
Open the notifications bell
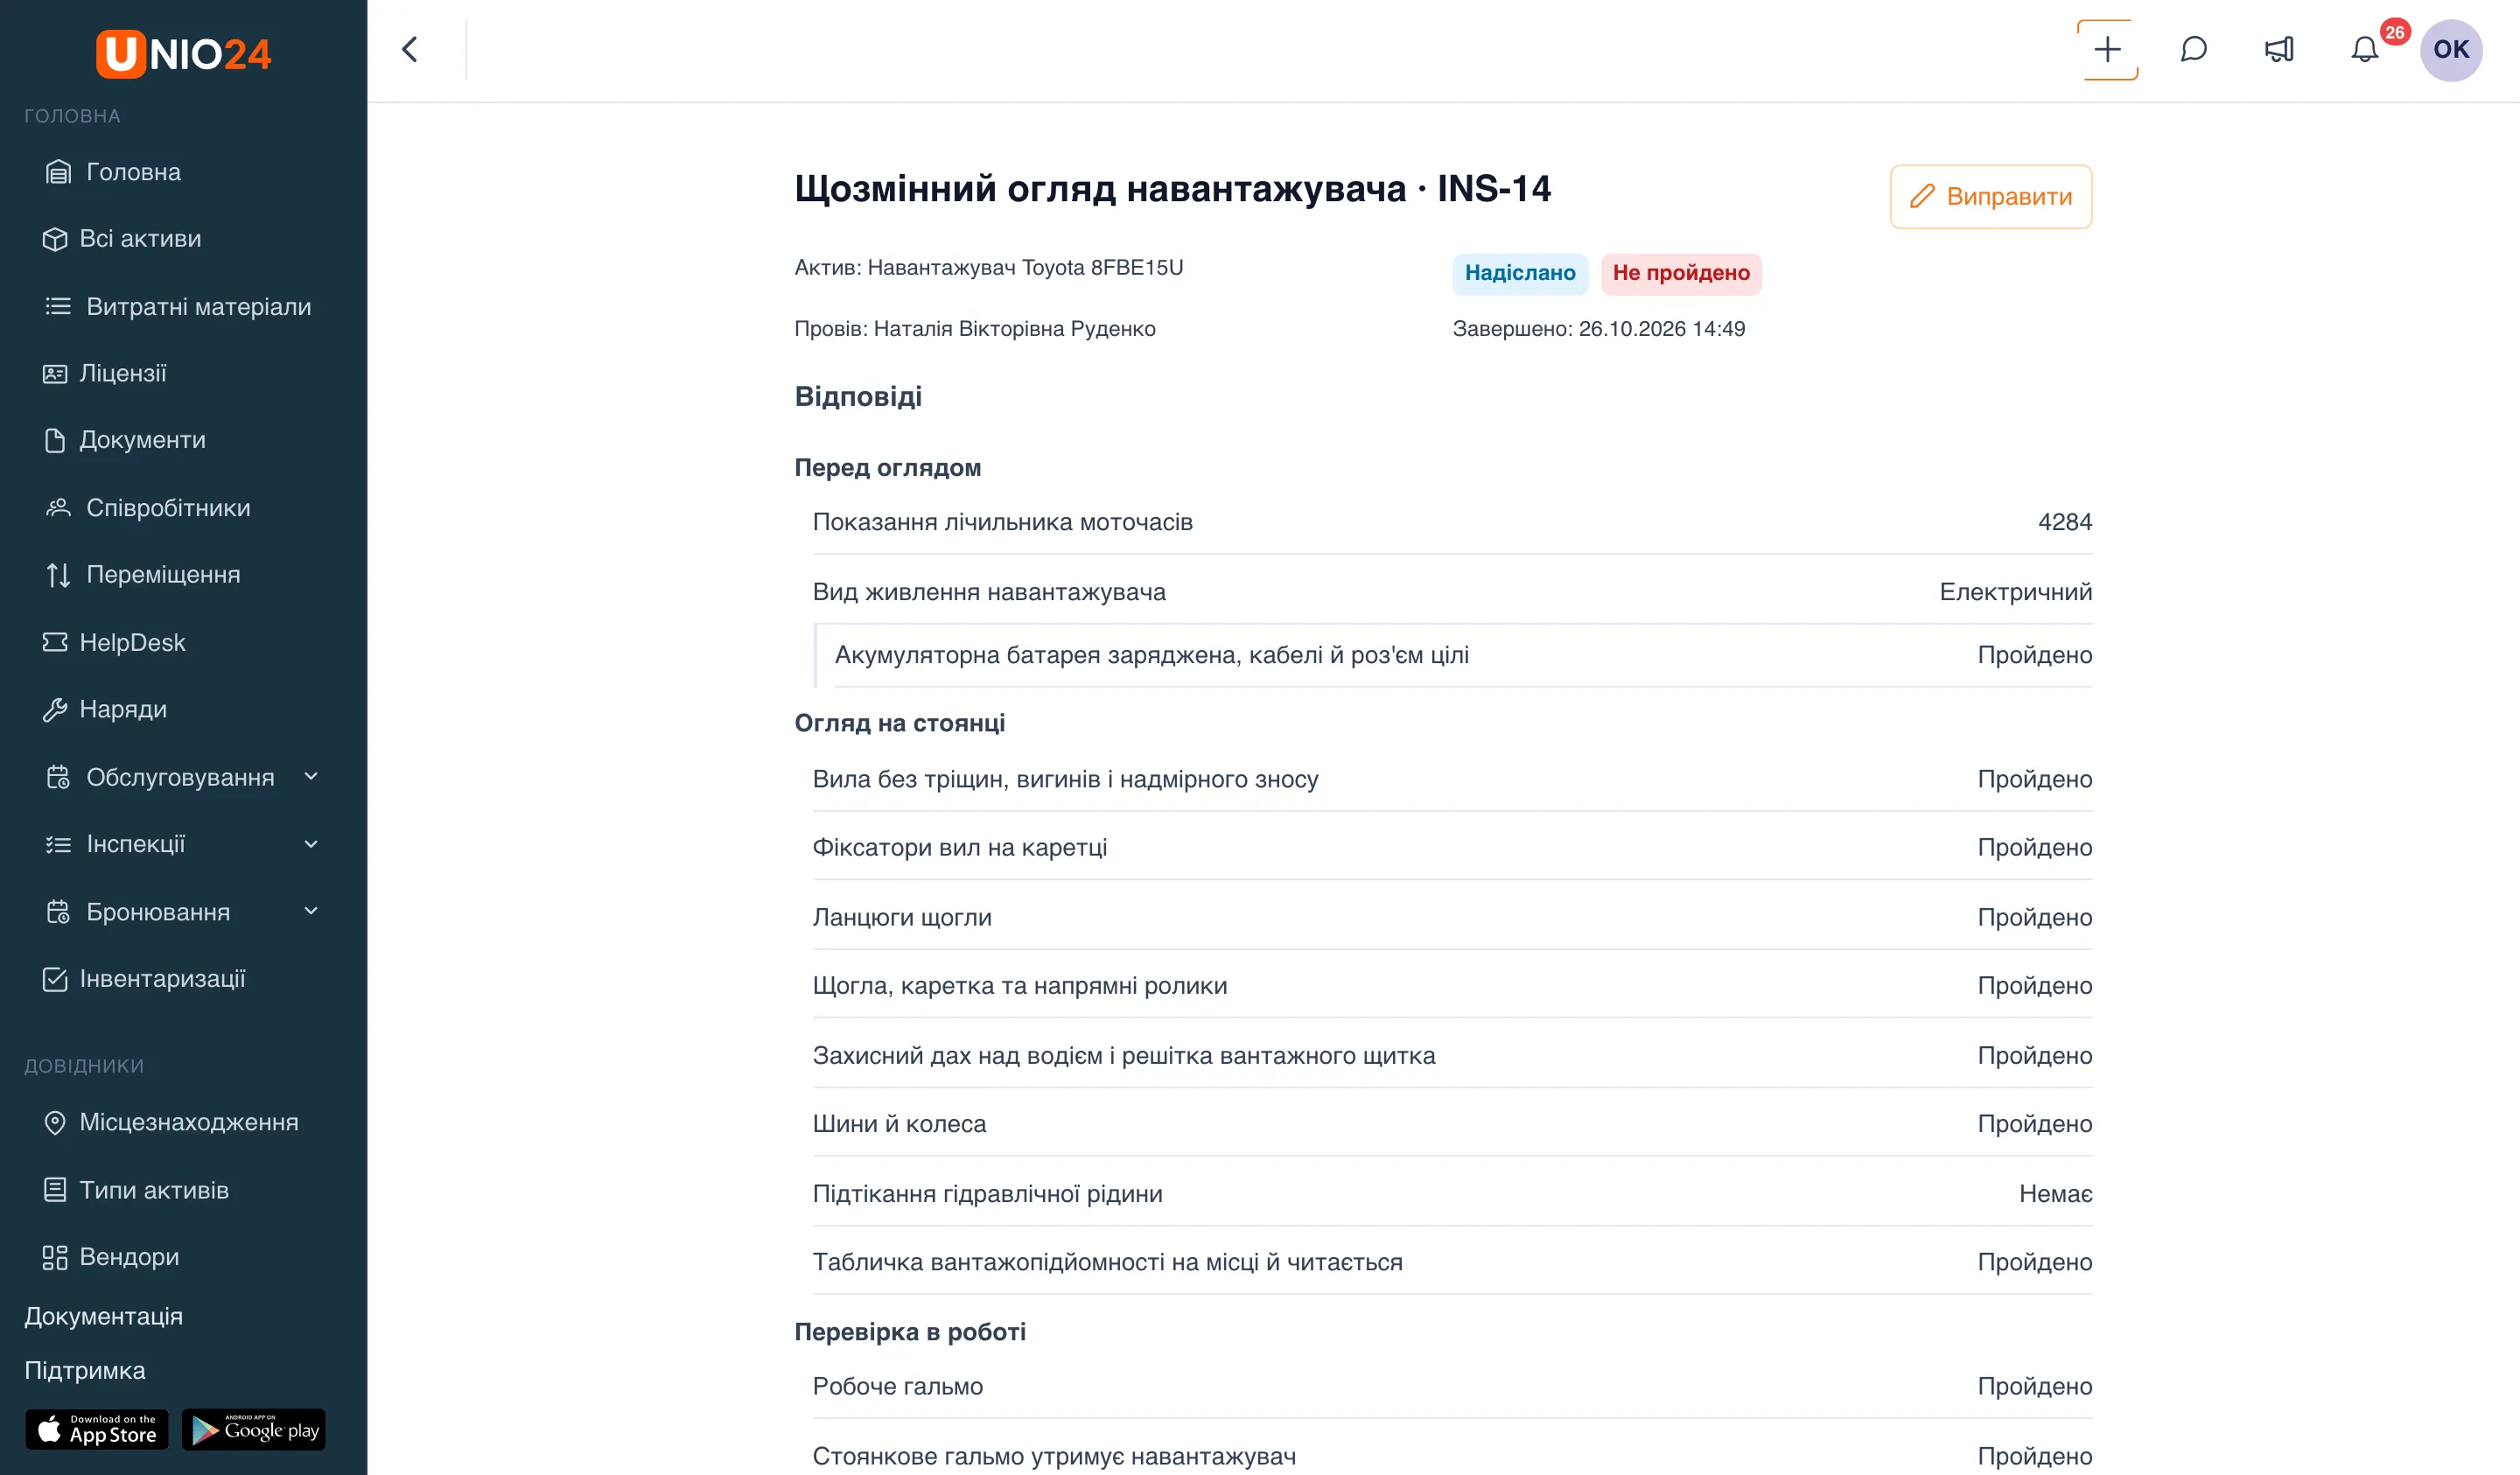[x=2364, y=49]
